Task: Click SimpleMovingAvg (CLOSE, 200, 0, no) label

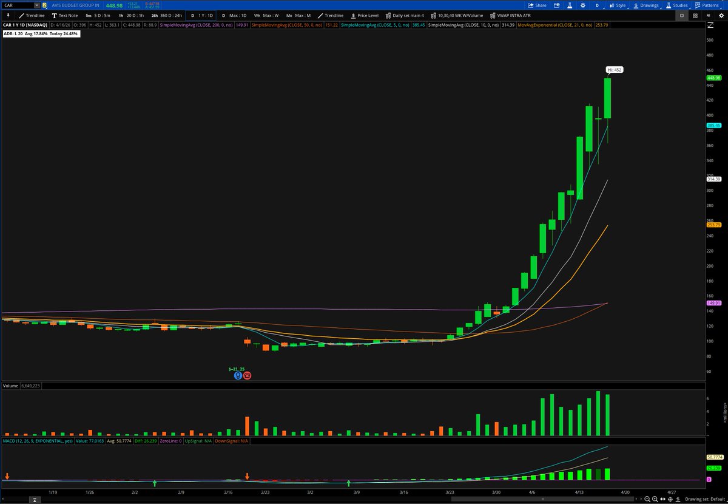Action: (x=196, y=25)
